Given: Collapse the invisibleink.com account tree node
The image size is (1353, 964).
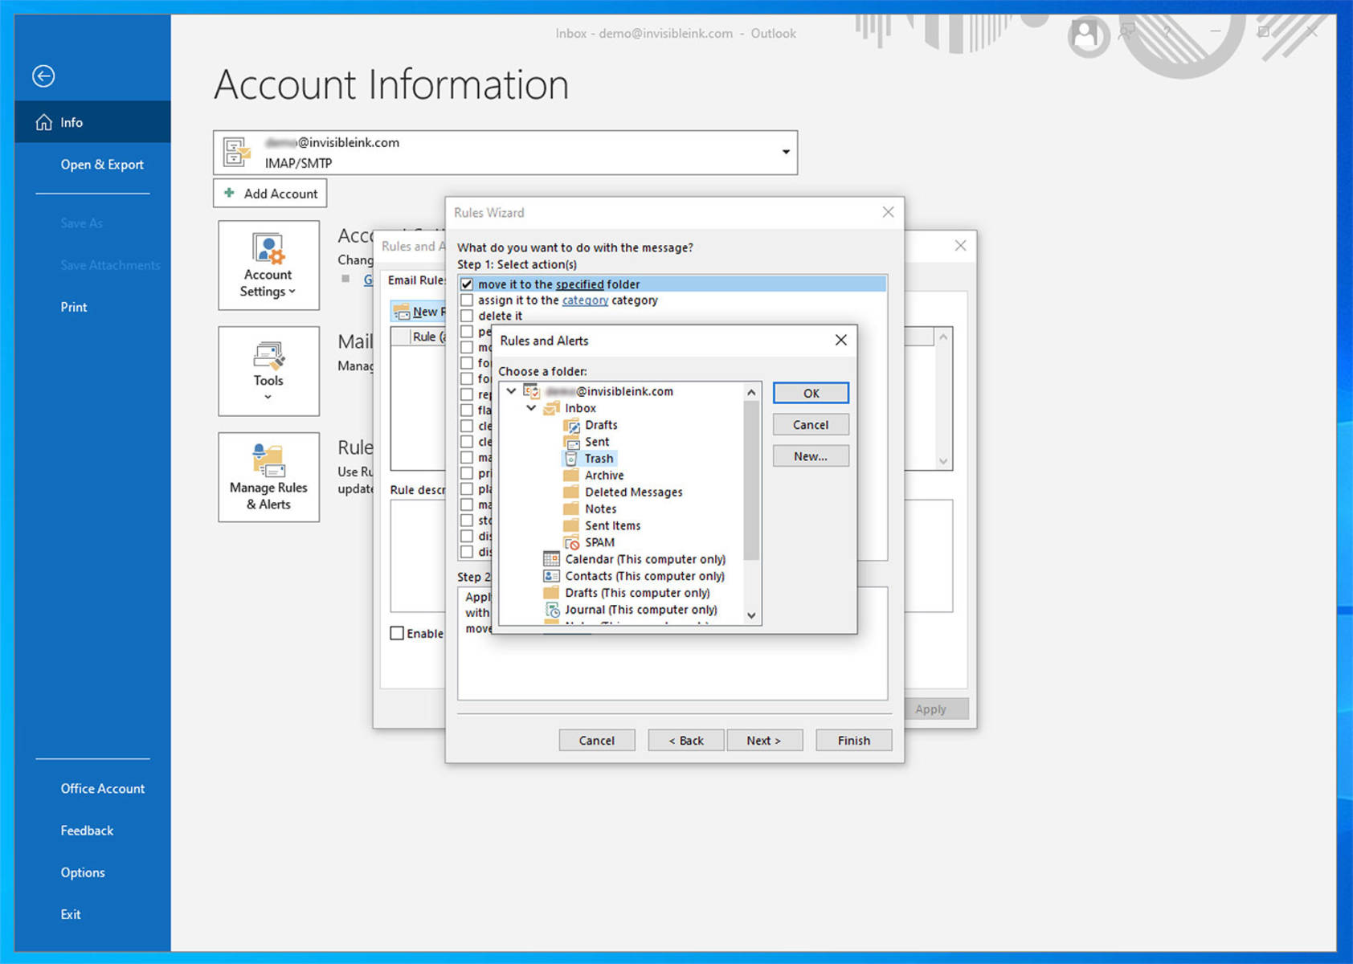Looking at the screenshot, I should click(x=511, y=391).
